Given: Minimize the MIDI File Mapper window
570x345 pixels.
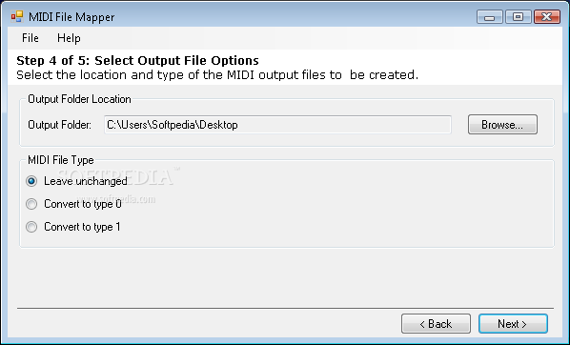Looking at the screenshot, I should pos(489,17).
